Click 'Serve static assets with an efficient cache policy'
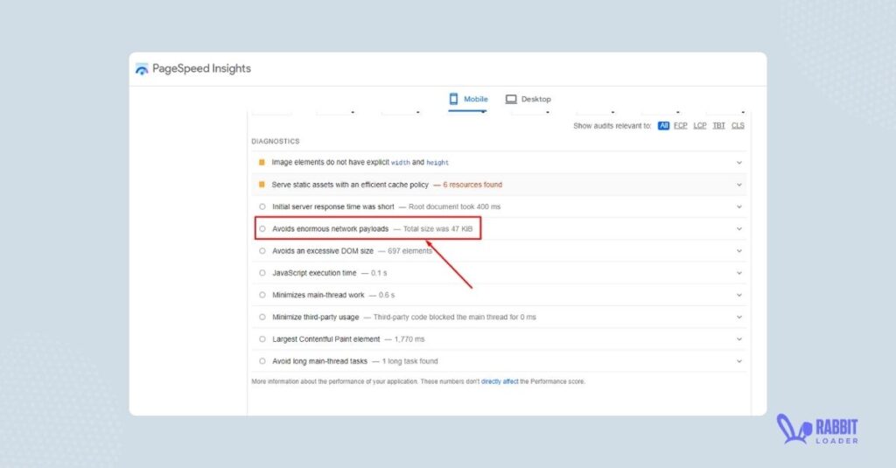Screen dimensions: 896x468 [350, 185]
